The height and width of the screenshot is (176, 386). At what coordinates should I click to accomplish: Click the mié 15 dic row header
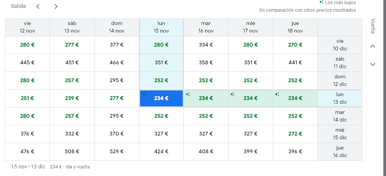coord(340,134)
